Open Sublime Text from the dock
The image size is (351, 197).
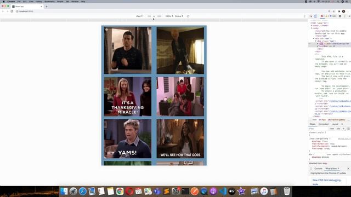coord(166,192)
